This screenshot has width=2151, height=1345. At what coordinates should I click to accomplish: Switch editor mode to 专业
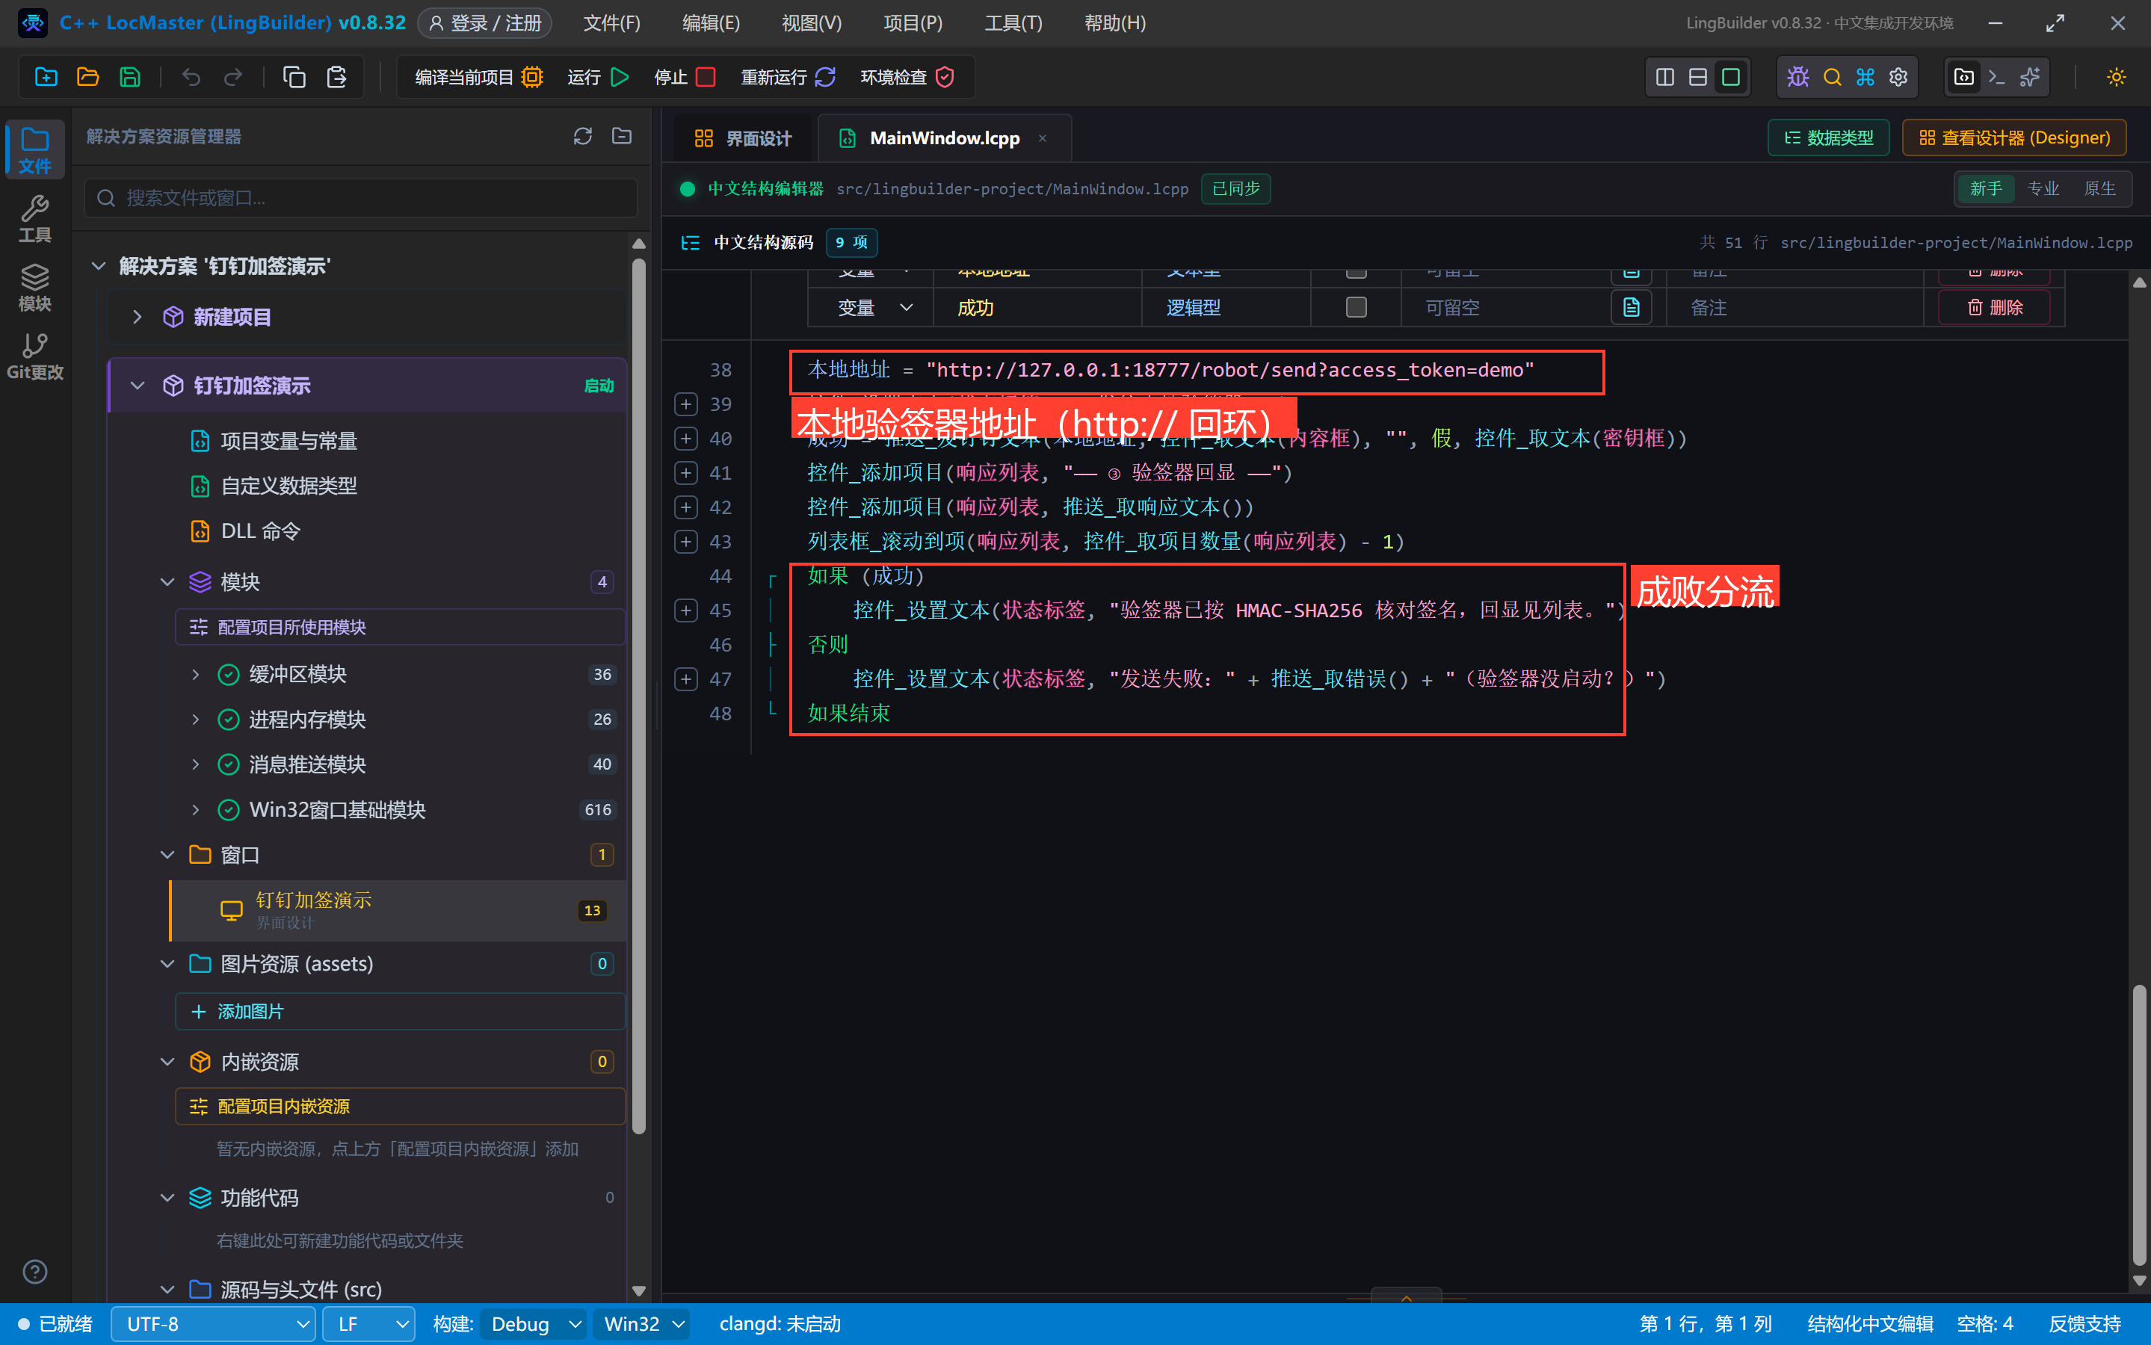[2043, 188]
